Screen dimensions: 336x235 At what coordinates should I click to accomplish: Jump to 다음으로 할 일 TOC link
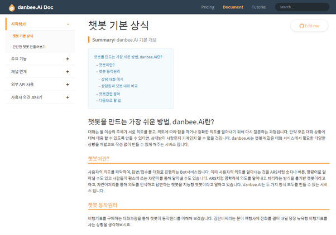(x=110, y=100)
